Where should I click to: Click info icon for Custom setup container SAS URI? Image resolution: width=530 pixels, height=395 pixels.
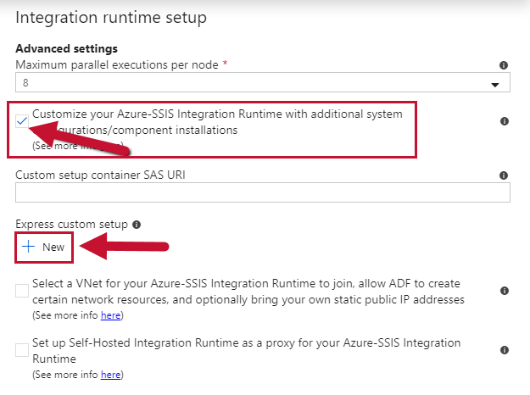(504, 175)
